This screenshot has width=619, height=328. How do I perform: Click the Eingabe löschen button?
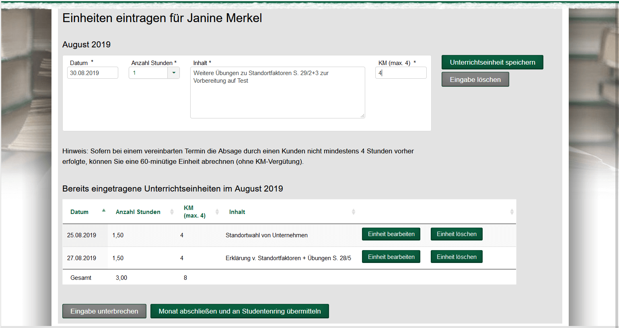(x=475, y=79)
